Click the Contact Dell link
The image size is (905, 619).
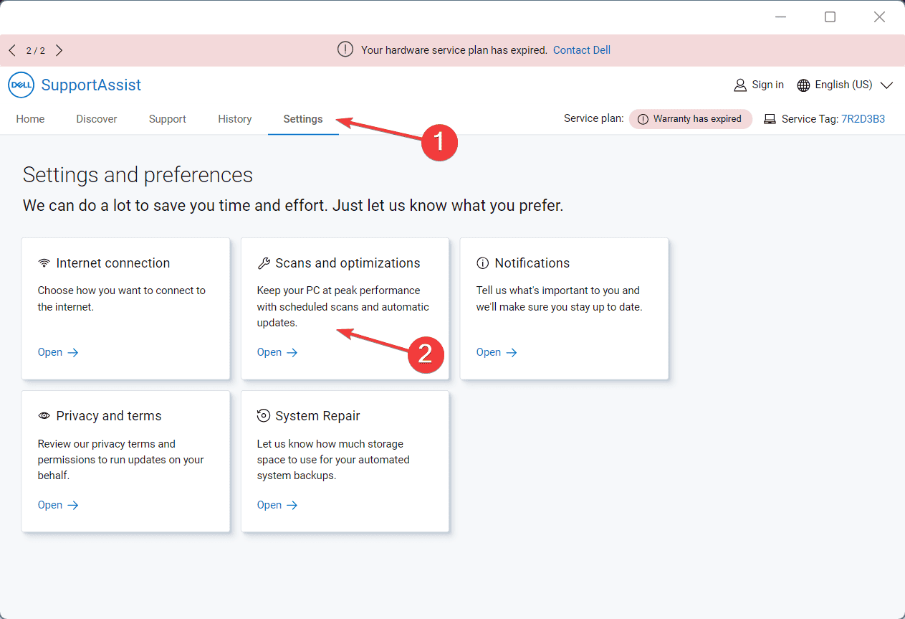[x=582, y=50]
